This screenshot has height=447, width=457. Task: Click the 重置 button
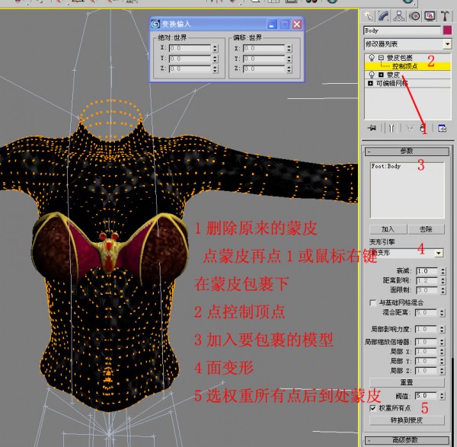click(x=407, y=382)
